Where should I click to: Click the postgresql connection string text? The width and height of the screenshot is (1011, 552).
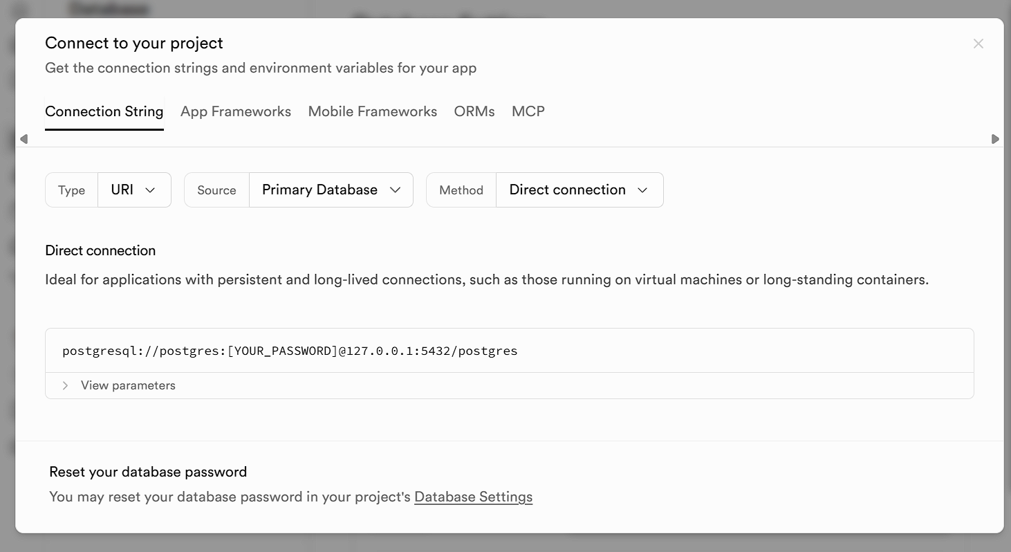(290, 351)
